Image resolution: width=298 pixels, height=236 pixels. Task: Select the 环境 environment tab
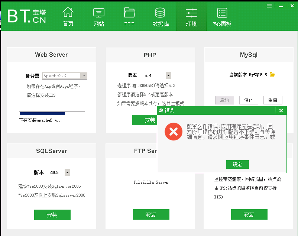pos(191,17)
